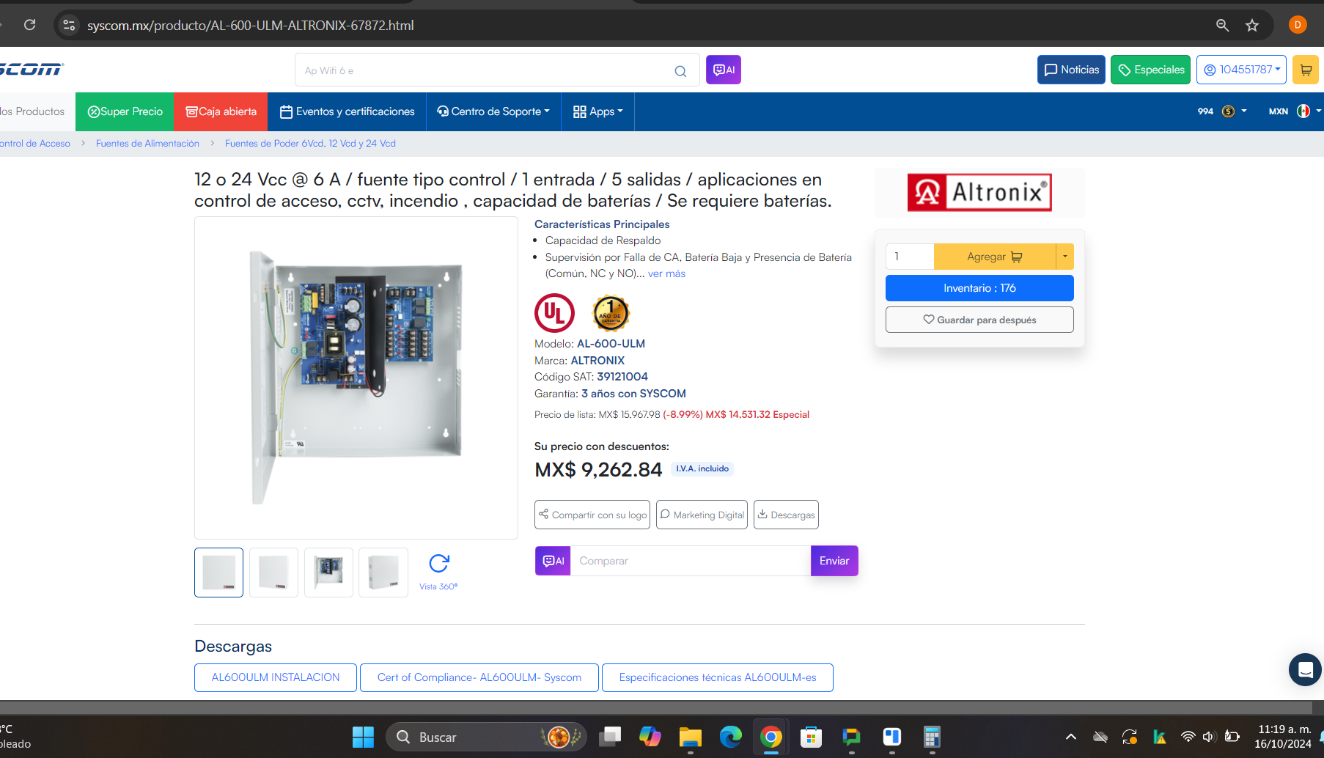Click the 1 year warranty badge
Viewport: 1324px width, 758px height.
611,314
